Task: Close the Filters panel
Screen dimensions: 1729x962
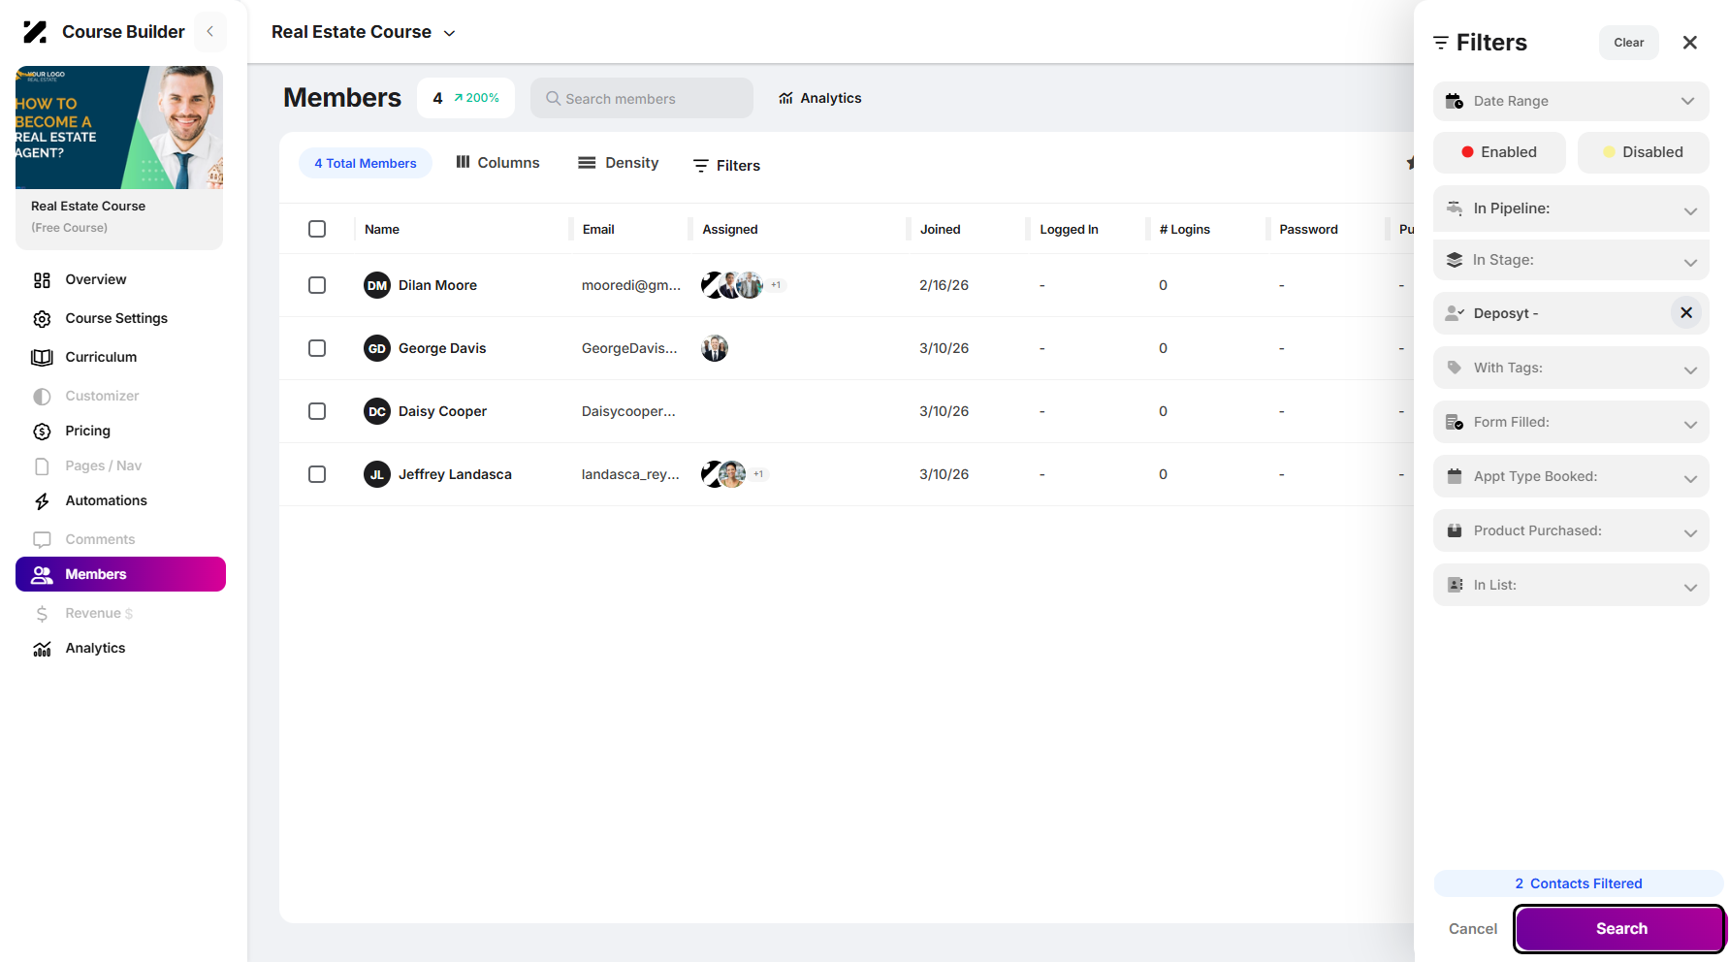Action: (1690, 43)
